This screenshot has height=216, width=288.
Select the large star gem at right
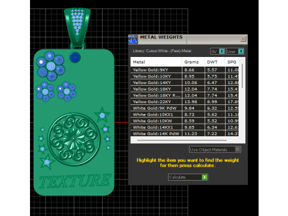click(102, 115)
